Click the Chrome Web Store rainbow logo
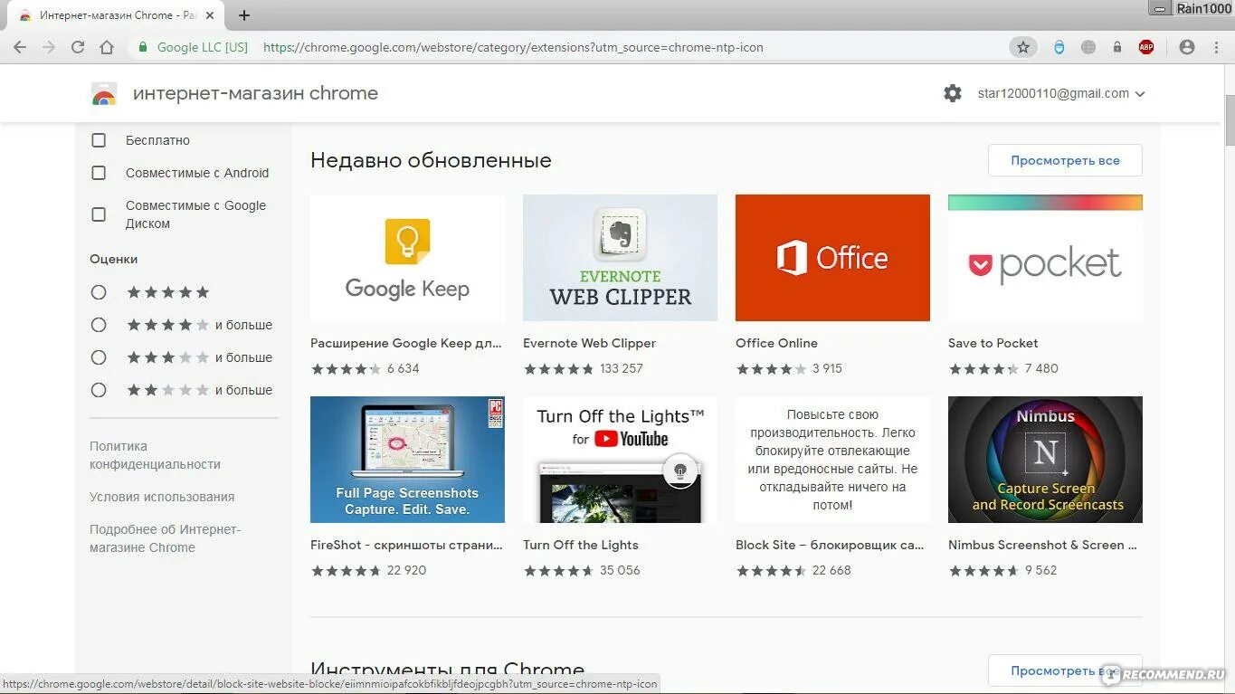1235x694 pixels. tap(104, 93)
